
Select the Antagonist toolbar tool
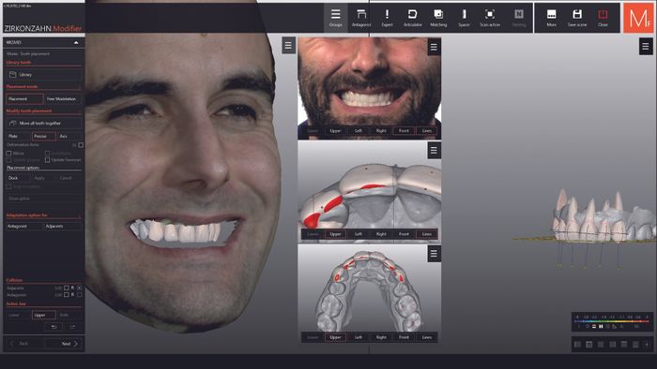[x=360, y=18]
